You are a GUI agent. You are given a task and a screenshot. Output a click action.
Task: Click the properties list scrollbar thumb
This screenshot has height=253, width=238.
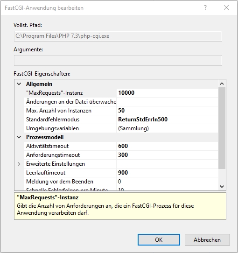[222, 128]
